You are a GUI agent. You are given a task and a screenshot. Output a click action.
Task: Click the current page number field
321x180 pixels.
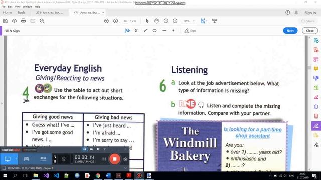click(125, 21)
